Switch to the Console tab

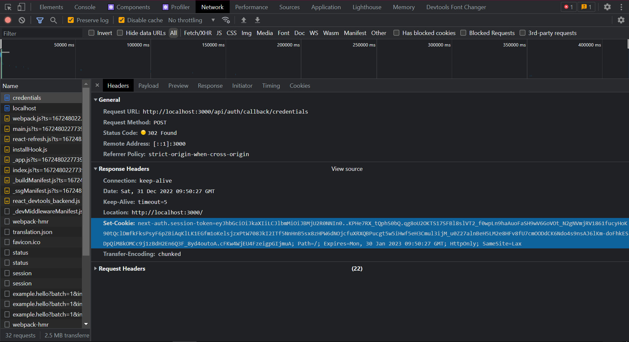(85, 7)
